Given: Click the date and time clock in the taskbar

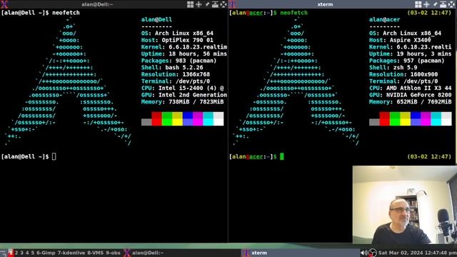Looking at the screenshot, I should pyautogui.click(x=417, y=253).
